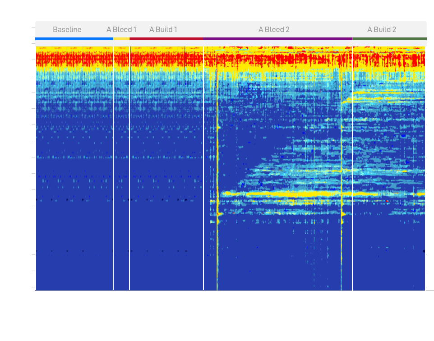Screen dimensions: 434x341
Task: Click divider line between A Bleed 1 and A Build 1
Action: coord(129,180)
